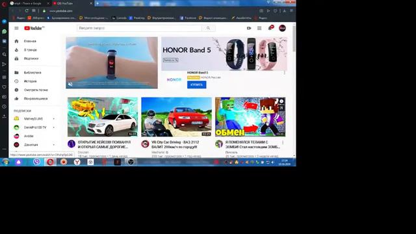416x234 pixels.
Task: Open options for the zombie swap video
Action: (x=283, y=142)
